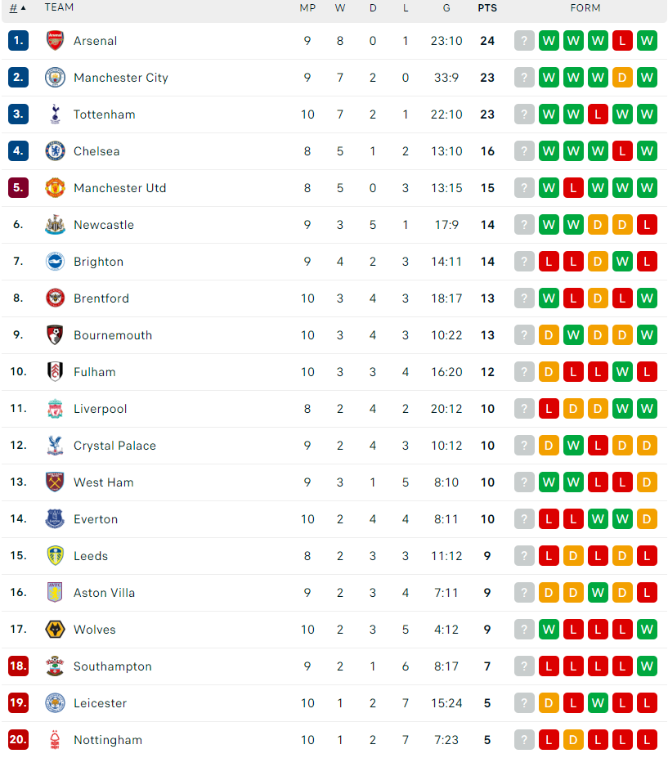Sort standings by PTS column header
The width and height of the screenshot is (668, 758).
click(x=487, y=8)
